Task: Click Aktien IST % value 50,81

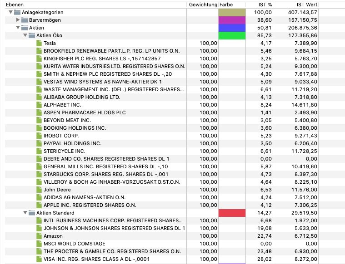Action: (x=265, y=28)
